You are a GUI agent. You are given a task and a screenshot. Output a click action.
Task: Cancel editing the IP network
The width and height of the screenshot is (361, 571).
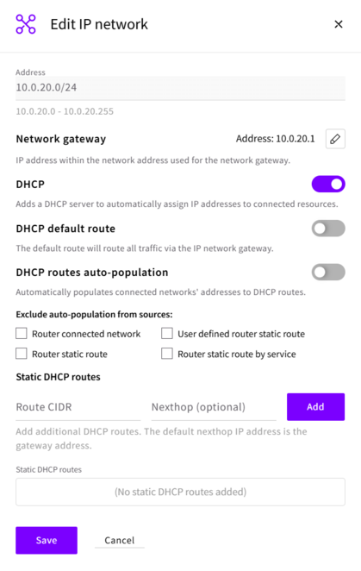(120, 541)
